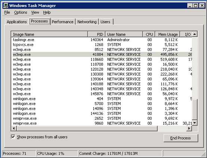Select wmiprvse.exe with PID 2652

[102, 118]
